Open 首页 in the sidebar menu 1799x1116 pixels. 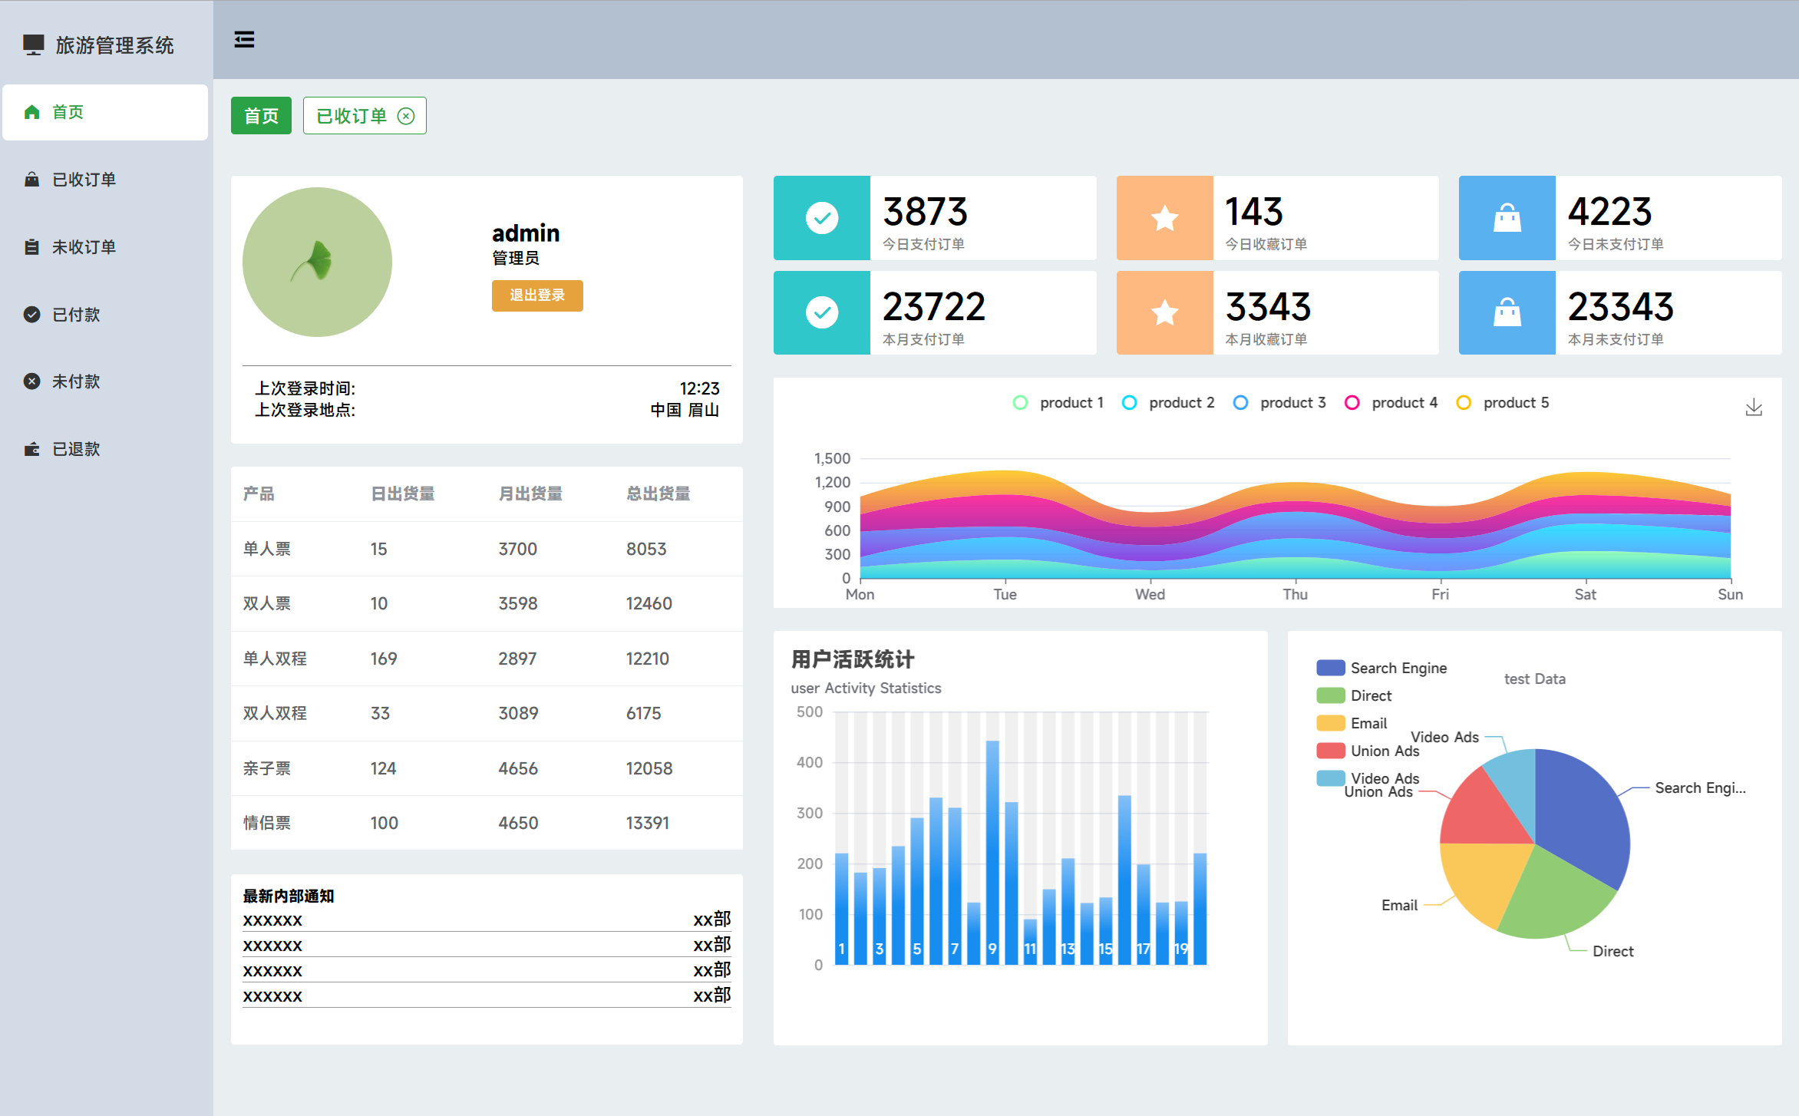coord(105,112)
